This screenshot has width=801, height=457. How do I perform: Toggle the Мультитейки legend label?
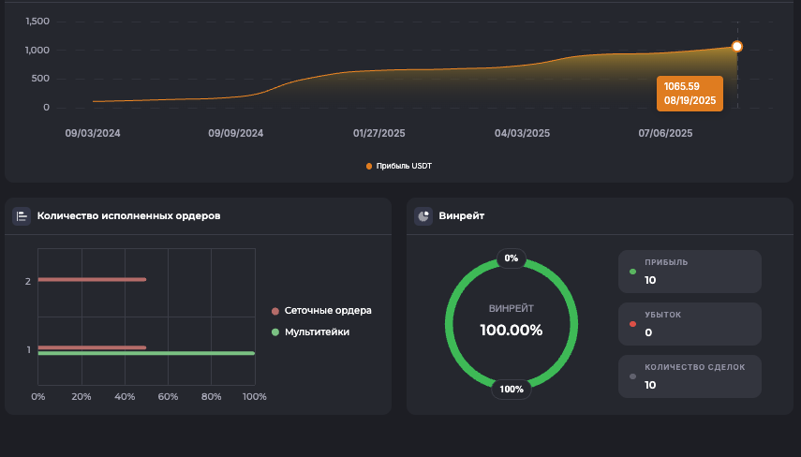pyautogui.click(x=317, y=332)
